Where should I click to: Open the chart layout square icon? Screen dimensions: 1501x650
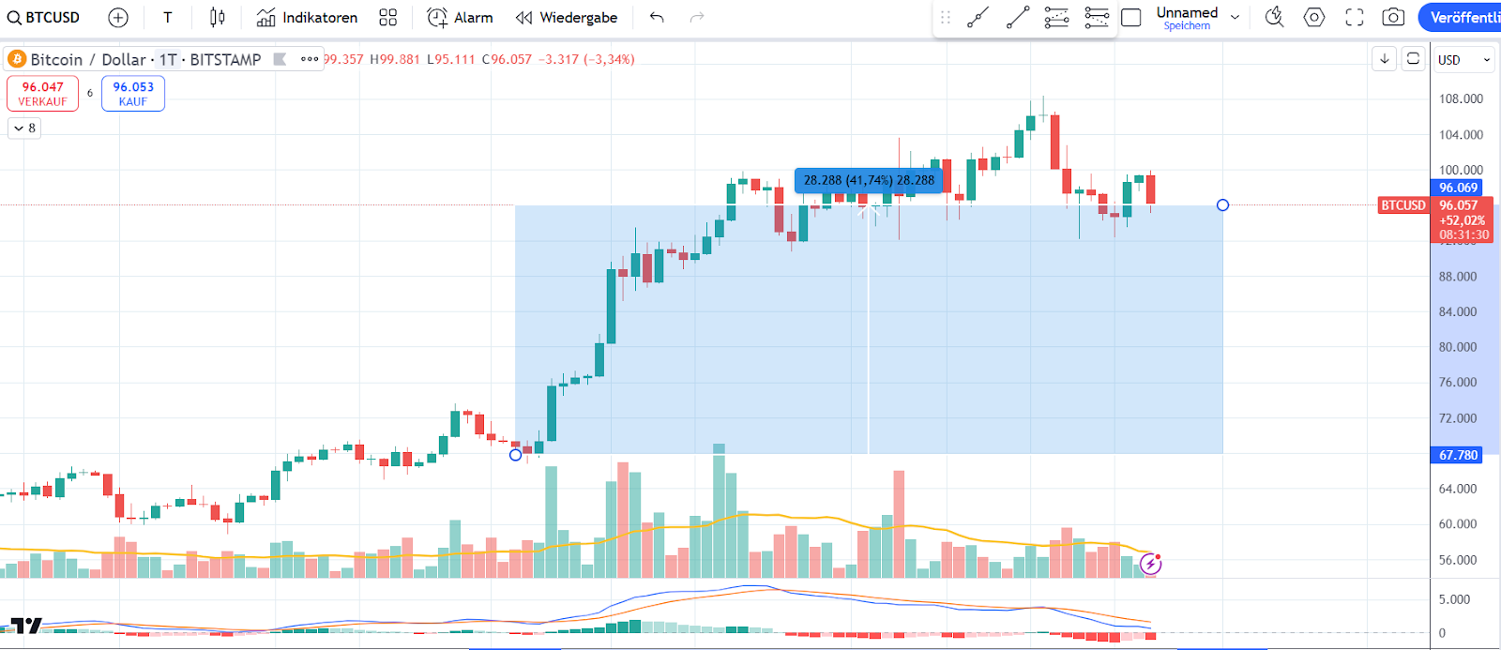(1131, 17)
